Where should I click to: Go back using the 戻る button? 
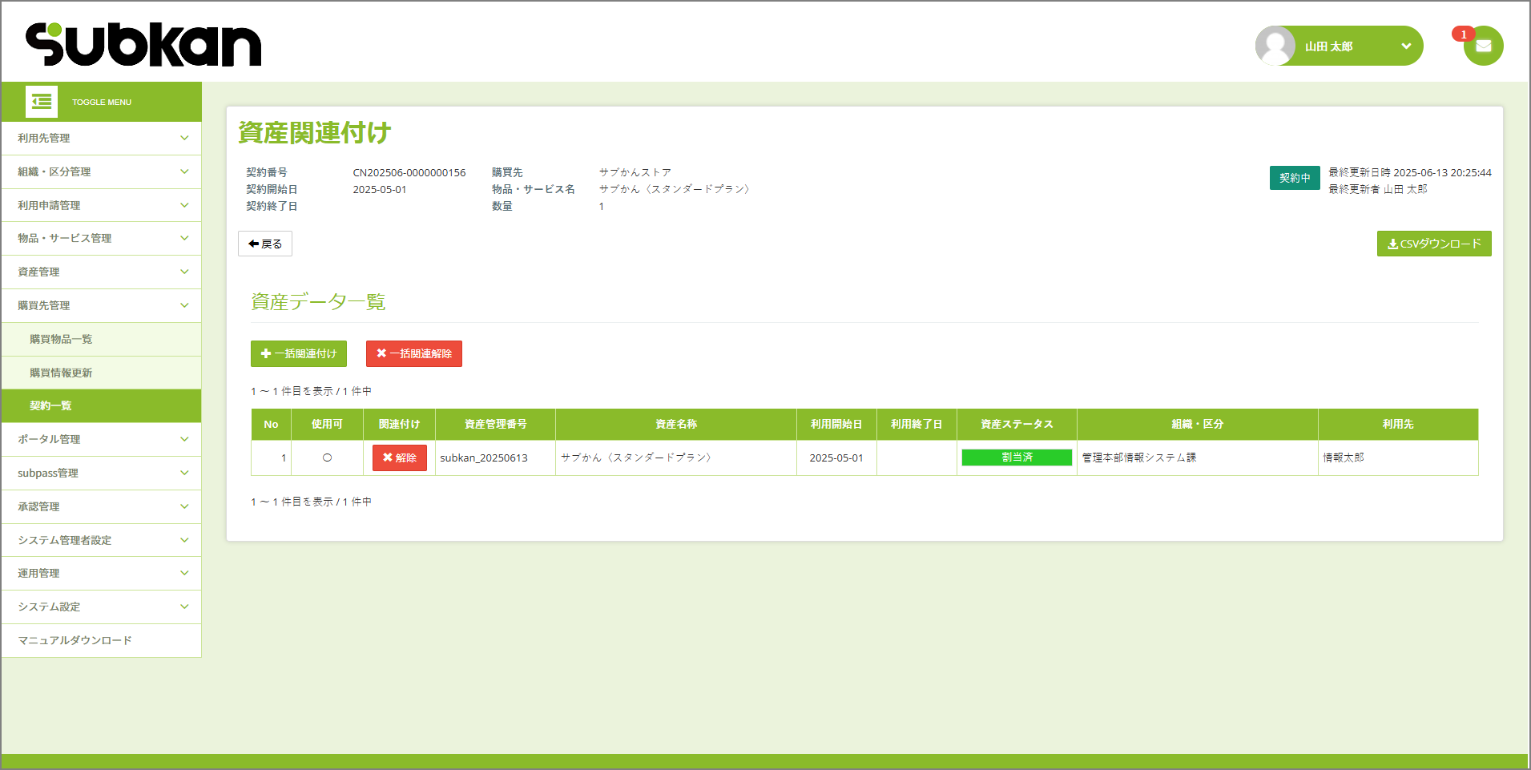(264, 244)
